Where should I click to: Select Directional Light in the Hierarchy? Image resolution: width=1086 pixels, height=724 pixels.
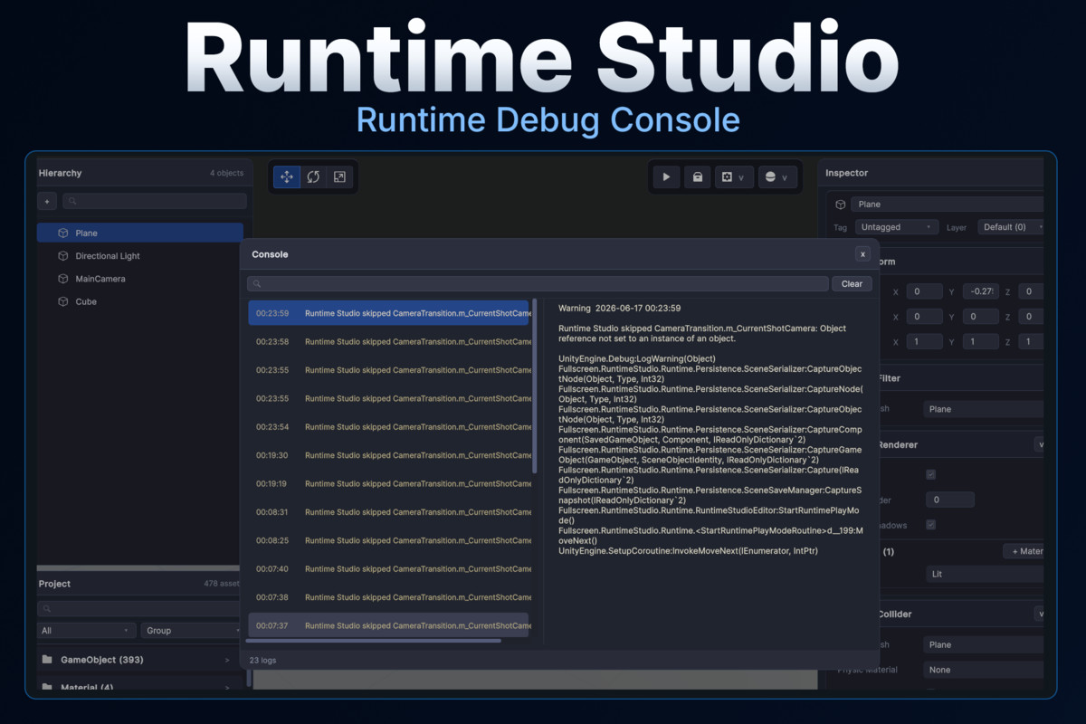tap(140, 256)
